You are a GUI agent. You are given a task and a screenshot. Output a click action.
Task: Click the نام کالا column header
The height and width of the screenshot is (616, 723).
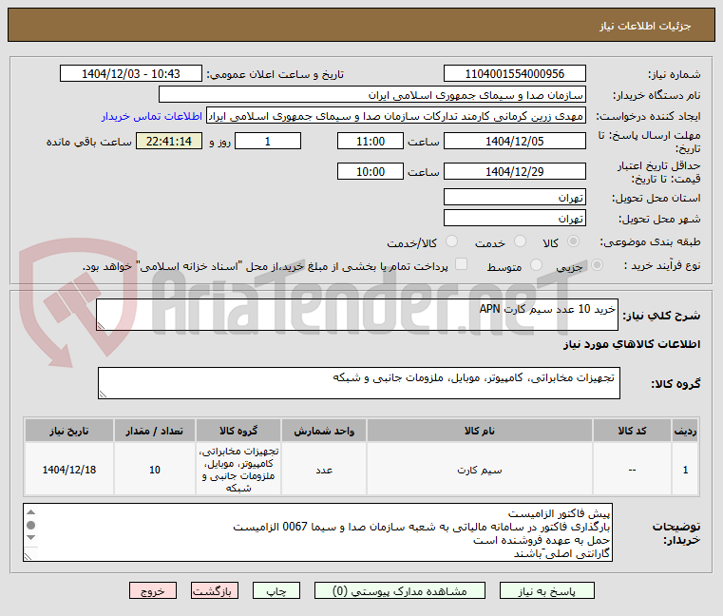[480, 431]
